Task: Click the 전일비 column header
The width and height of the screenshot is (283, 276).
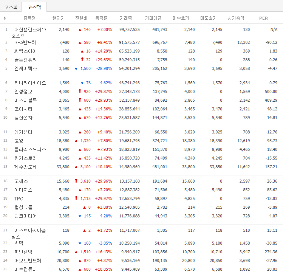Action: 81,18
